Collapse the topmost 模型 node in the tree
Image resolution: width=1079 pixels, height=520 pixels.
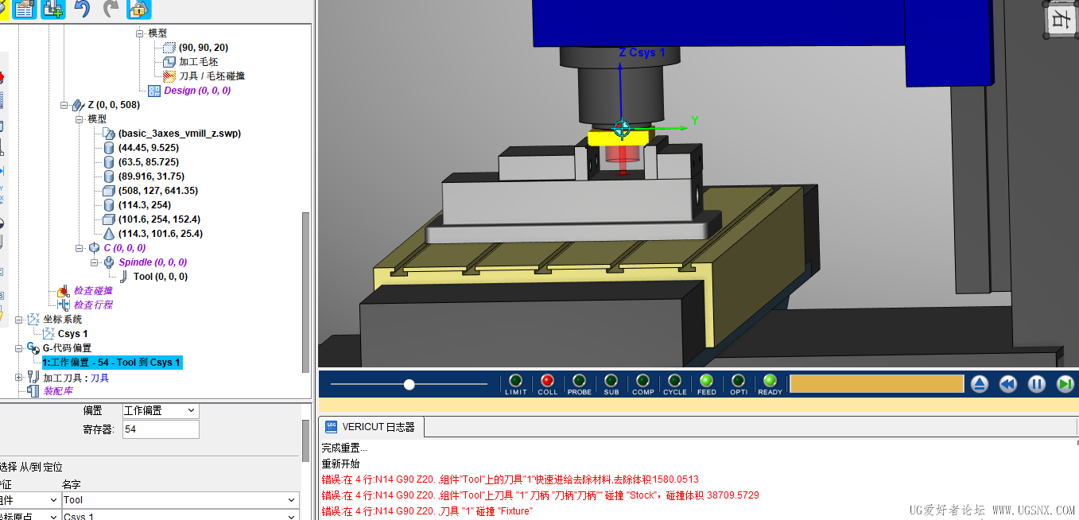tap(139, 33)
